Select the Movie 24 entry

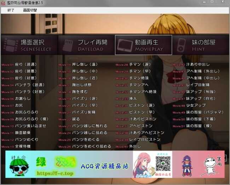coord(83,133)
